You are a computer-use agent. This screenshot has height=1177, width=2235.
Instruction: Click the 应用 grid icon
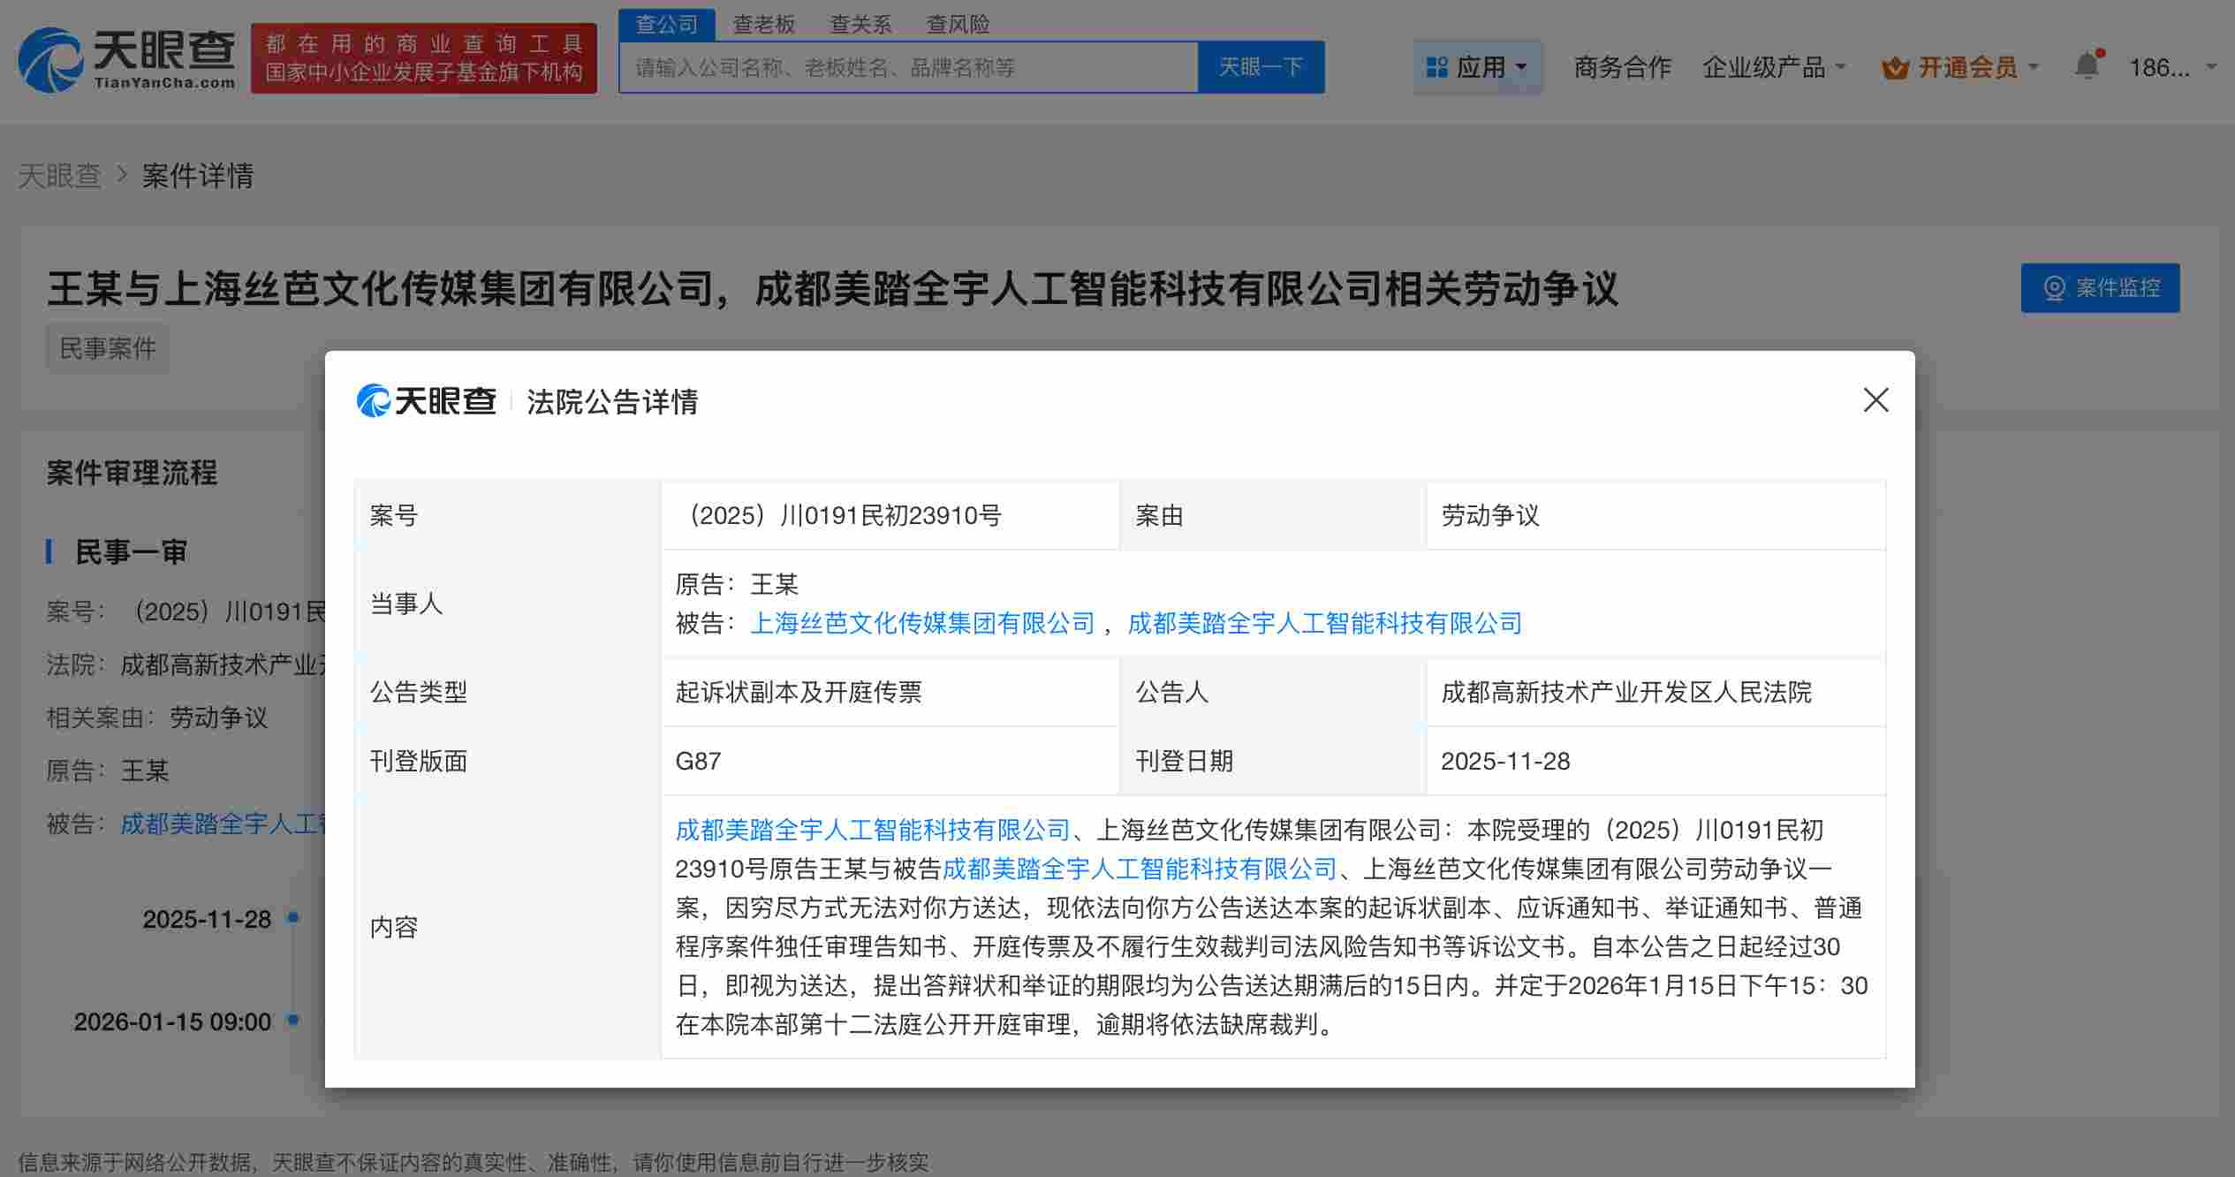(1436, 66)
